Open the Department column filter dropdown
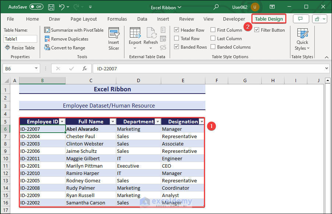The height and width of the screenshot is (214, 332). coord(158,122)
